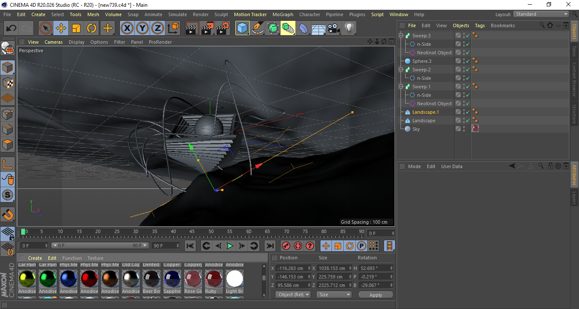The width and height of the screenshot is (579, 309).
Task: Toggle Z axis lock
Action: point(158,28)
